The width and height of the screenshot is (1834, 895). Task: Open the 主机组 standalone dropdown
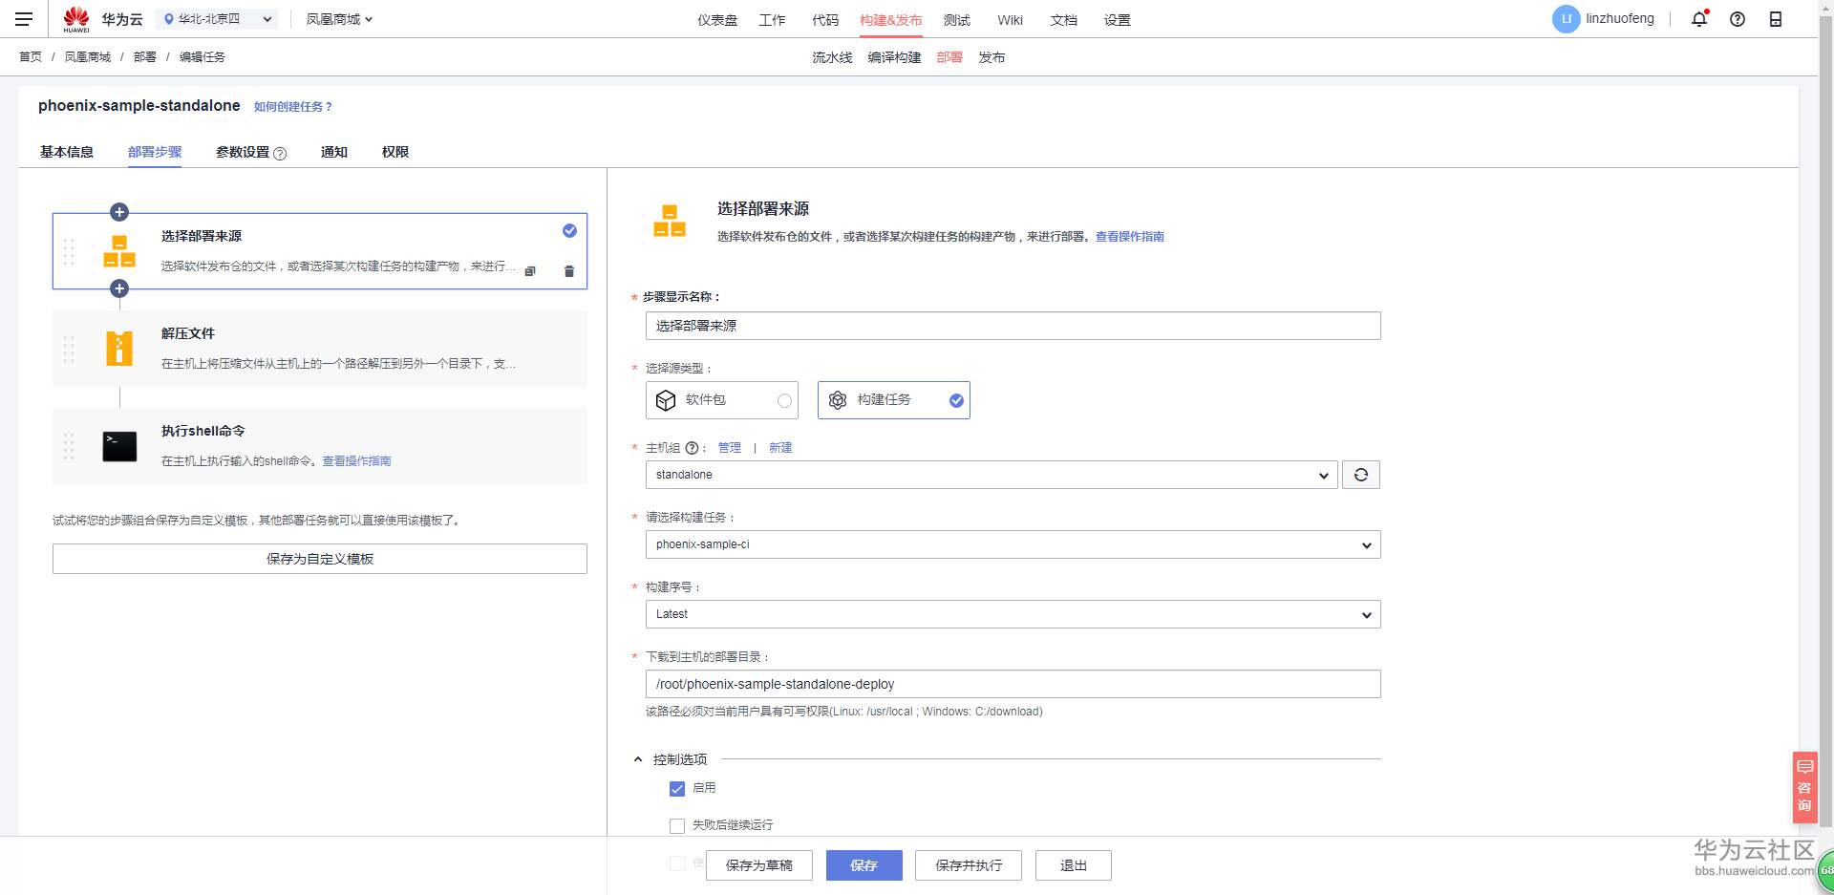click(992, 475)
